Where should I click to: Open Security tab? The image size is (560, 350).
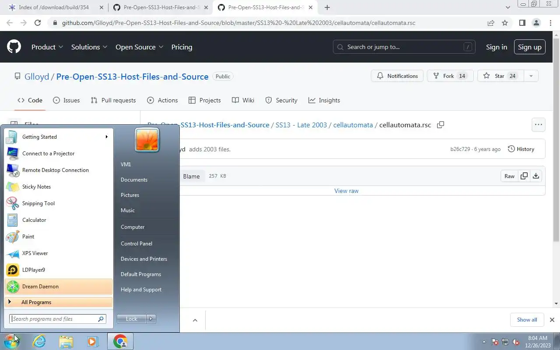pos(281,100)
